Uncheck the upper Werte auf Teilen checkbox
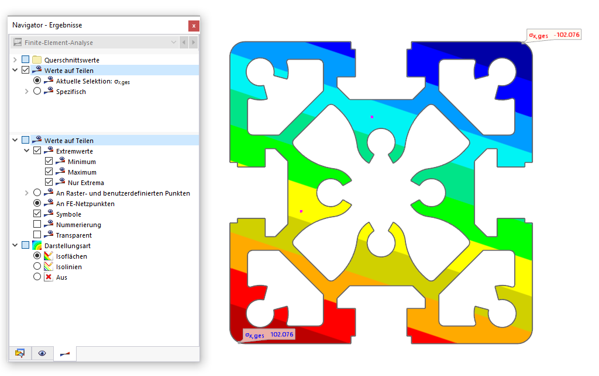599x376 pixels. tap(26, 70)
